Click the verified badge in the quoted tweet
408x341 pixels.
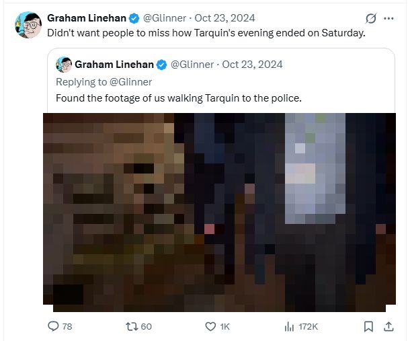(x=161, y=65)
